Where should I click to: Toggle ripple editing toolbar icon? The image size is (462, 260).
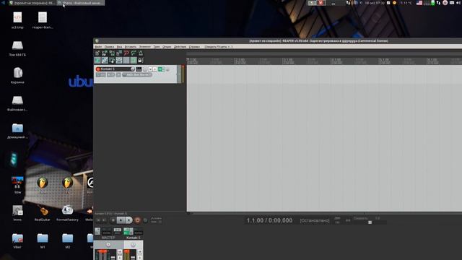[x=112, y=61]
